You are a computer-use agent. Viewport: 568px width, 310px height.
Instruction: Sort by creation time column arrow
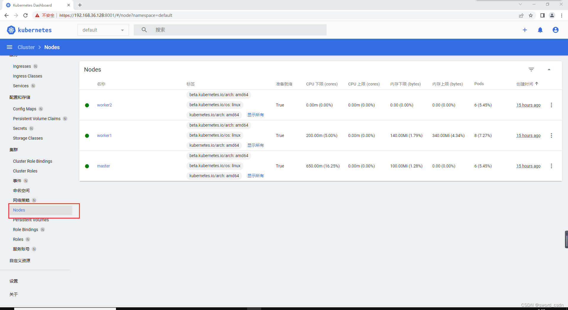(537, 84)
